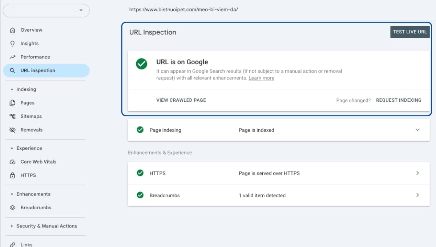Click 'URL is on Google' headline
Image resolution: width=436 pixels, height=247 pixels.
tap(182, 62)
